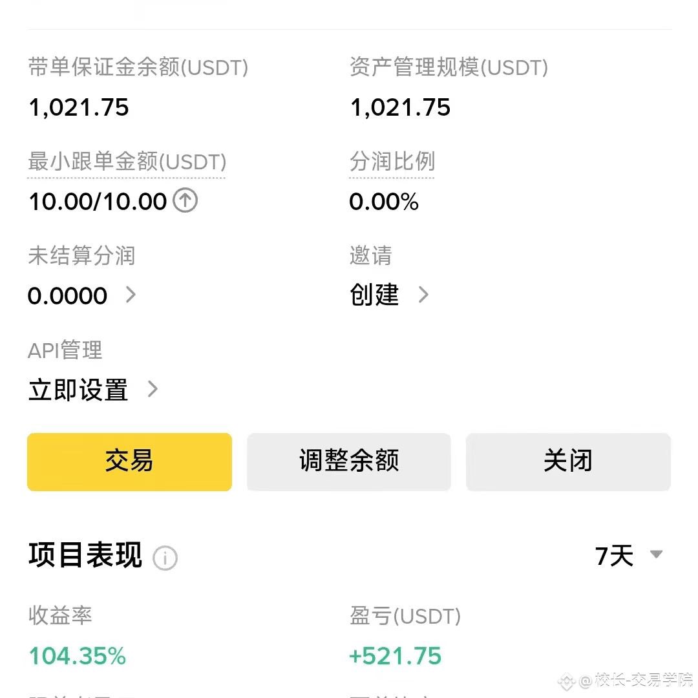Tap the 带单保证金余额 value 1,021.75
The width and height of the screenshot is (698, 698).
(79, 107)
